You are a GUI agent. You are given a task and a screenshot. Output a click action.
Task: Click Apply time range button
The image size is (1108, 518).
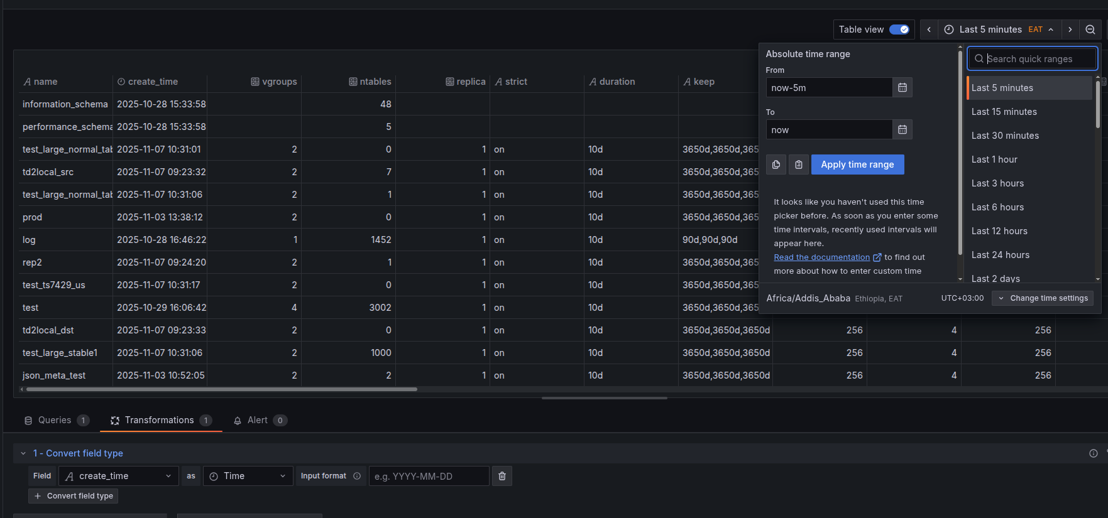(857, 165)
